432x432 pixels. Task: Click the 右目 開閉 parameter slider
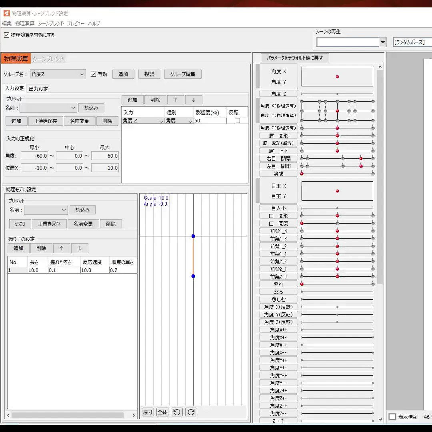337,158
